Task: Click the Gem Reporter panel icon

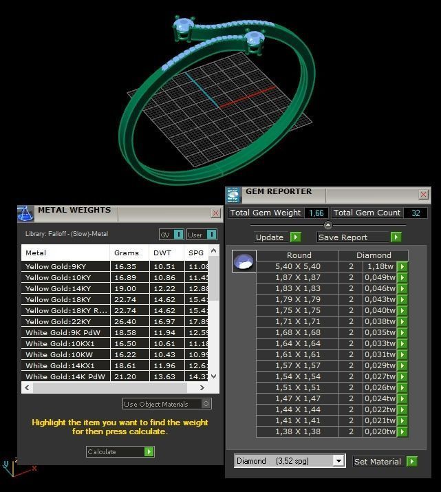Action: pyautogui.click(x=233, y=195)
